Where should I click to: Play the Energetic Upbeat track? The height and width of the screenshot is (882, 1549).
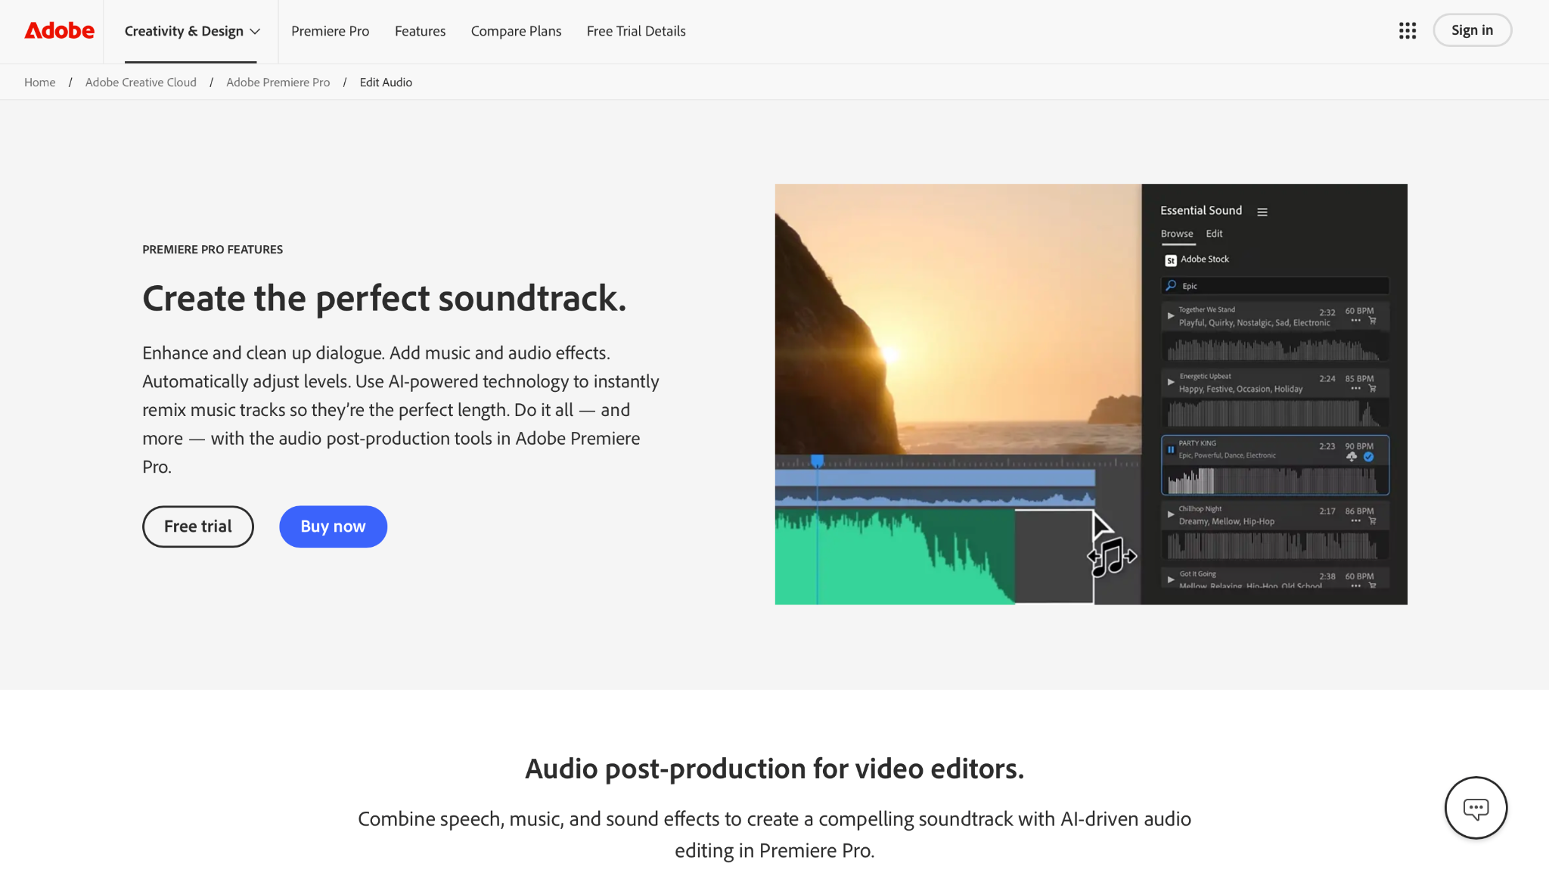point(1171,382)
